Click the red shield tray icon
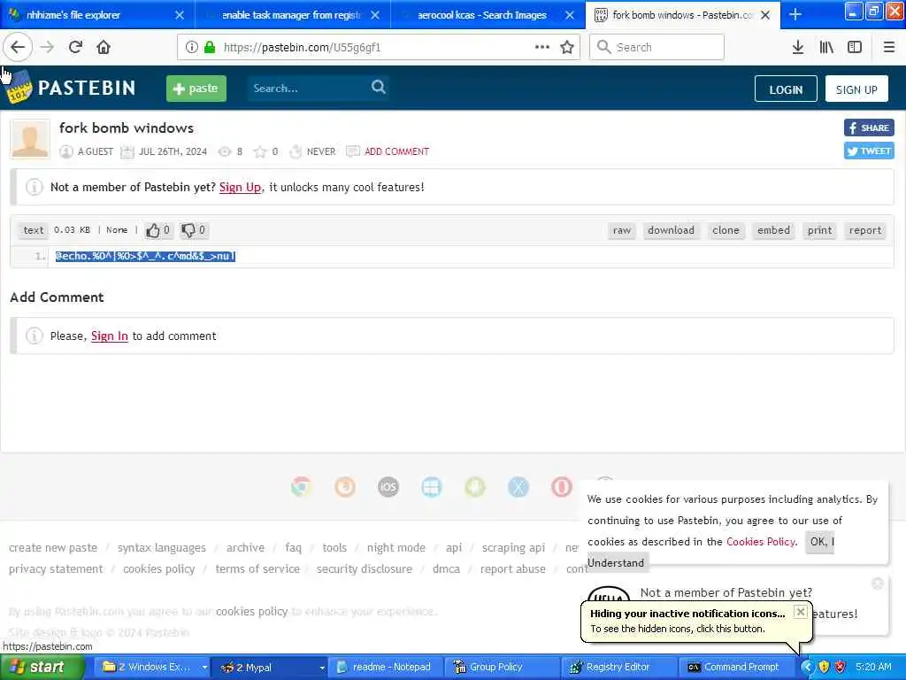906x680 pixels. click(x=841, y=667)
